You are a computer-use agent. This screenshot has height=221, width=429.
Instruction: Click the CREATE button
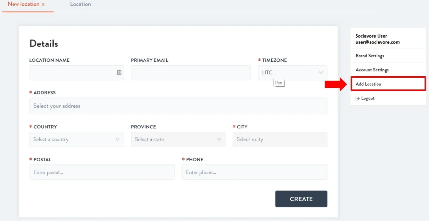click(x=301, y=199)
